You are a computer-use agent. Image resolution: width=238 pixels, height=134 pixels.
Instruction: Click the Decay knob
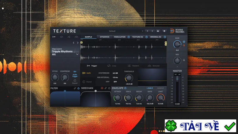click(139, 98)
